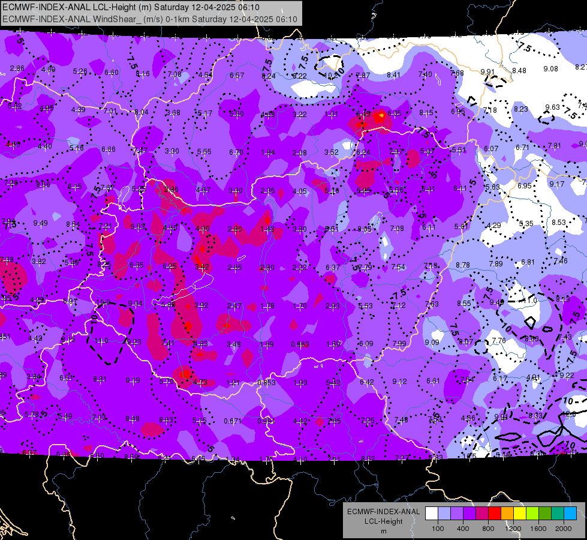Image resolution: width=587 pixels, height=540 pixels.
Task: Click the 'LCL-Height' legend label
Action: pos(383,521)
